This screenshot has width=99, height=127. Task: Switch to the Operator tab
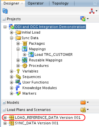tap(36, 3)
